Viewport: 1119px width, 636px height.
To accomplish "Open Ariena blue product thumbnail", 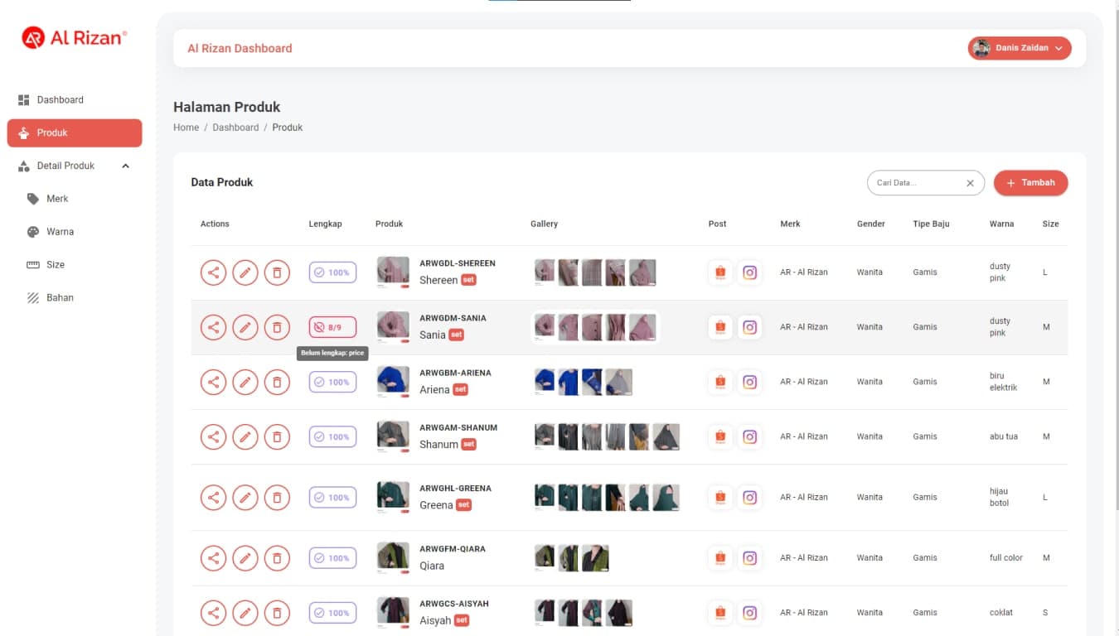I will 393,382.
